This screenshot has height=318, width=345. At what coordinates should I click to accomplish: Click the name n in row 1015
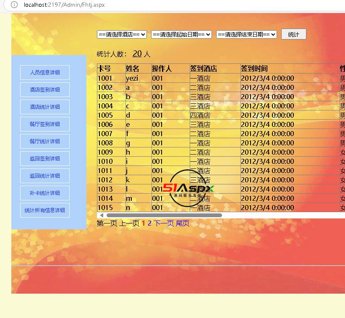(x=128, y=208)
